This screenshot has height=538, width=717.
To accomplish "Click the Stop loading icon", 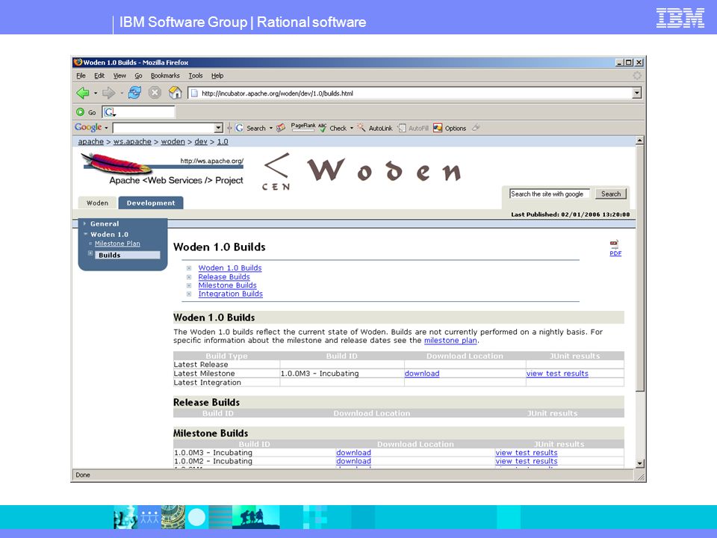I will pyautogui.click(x=155, y=93).
